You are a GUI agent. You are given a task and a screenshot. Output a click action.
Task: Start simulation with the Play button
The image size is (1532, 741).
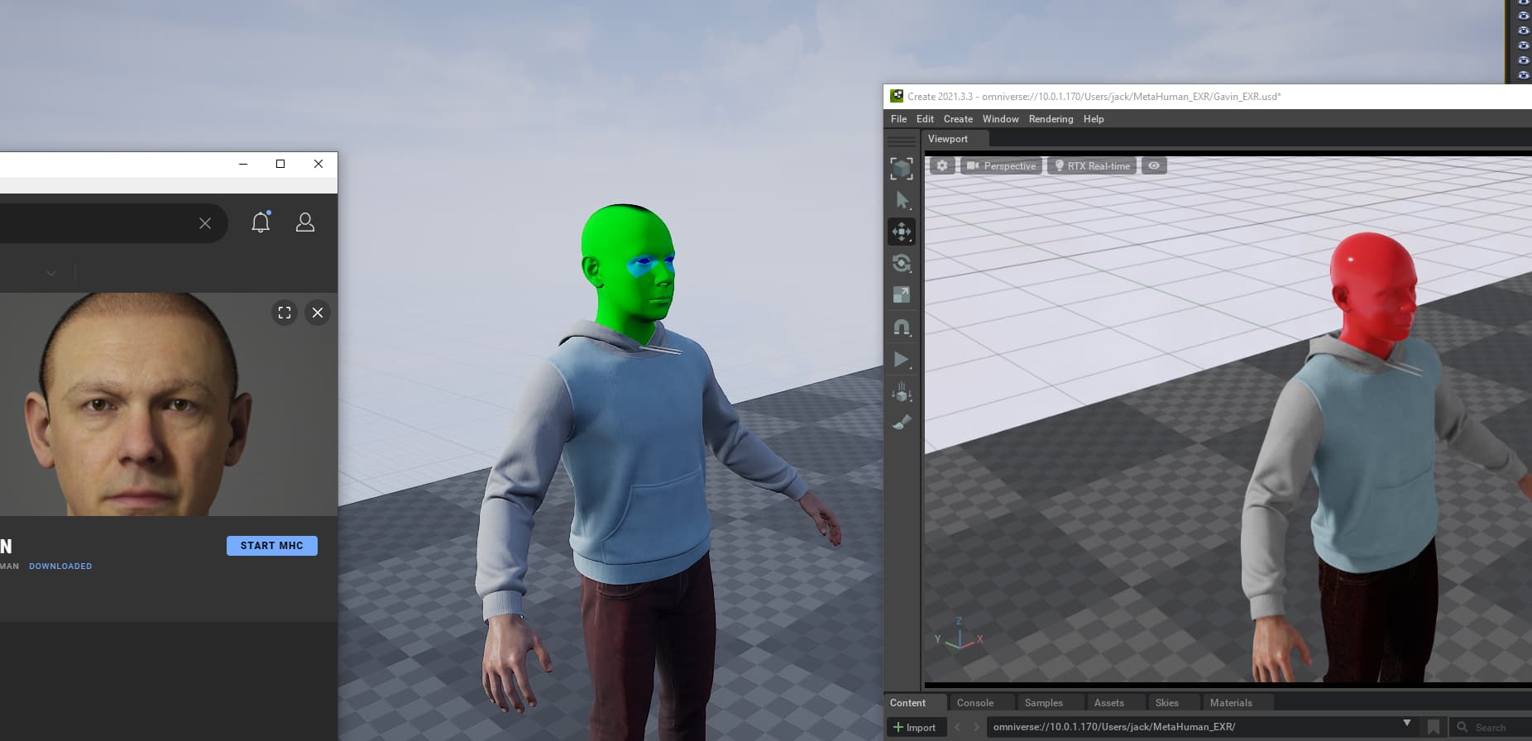(902, 360)
